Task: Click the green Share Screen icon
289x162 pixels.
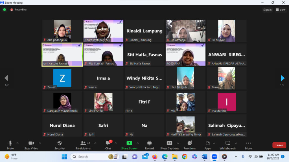Action: tap(129, 143)
